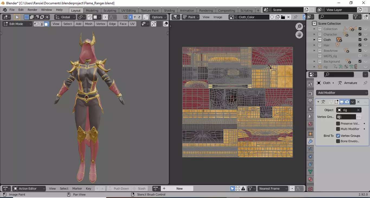This screenshot has width=370, height=198.
Task: Toggle X axis mirror button
Action: coord(130,17)
